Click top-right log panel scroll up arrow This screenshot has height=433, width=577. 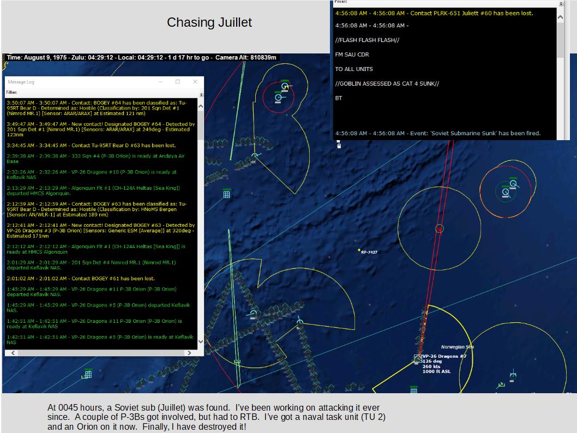pos(560,17)
